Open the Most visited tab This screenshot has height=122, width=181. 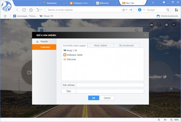click(100, 45)
